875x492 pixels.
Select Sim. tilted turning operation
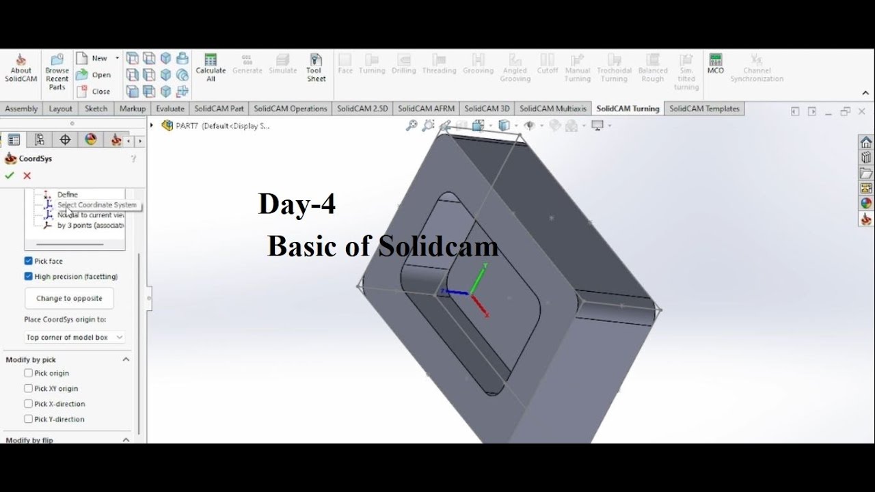[x=686, y=72]
